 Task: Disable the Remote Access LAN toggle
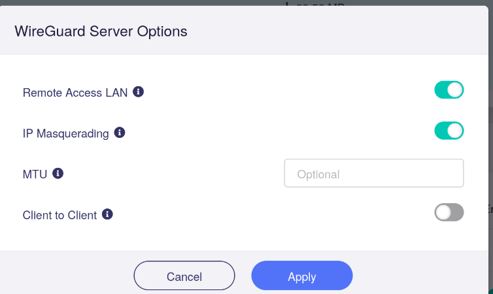pos(449,90)
